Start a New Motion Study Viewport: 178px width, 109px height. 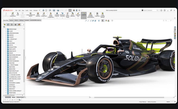pos(68,15)
